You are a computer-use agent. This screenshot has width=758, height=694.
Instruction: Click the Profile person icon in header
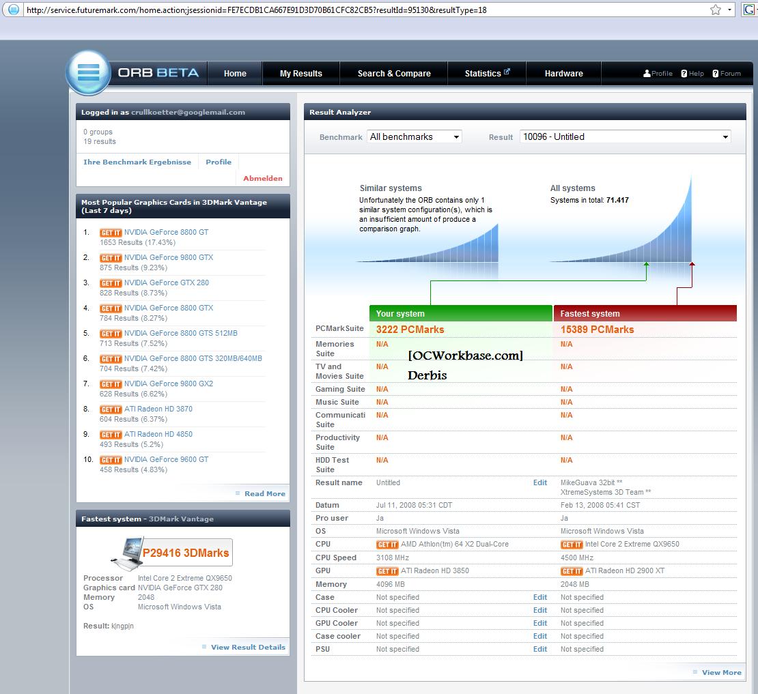(647, 74)
